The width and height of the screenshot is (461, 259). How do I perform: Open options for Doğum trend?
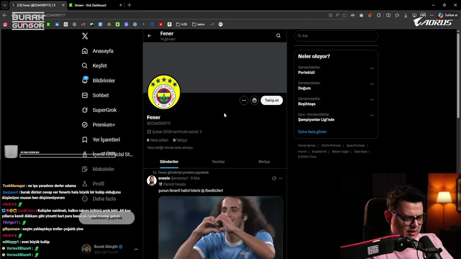(372, 84)
